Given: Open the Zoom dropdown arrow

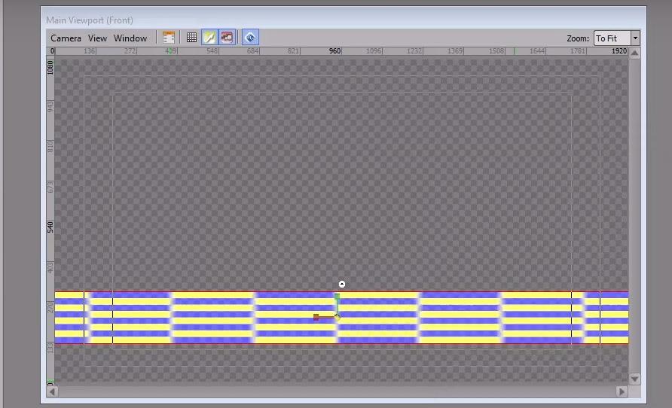Looking at the screenshot, I should tap(635, 38).
